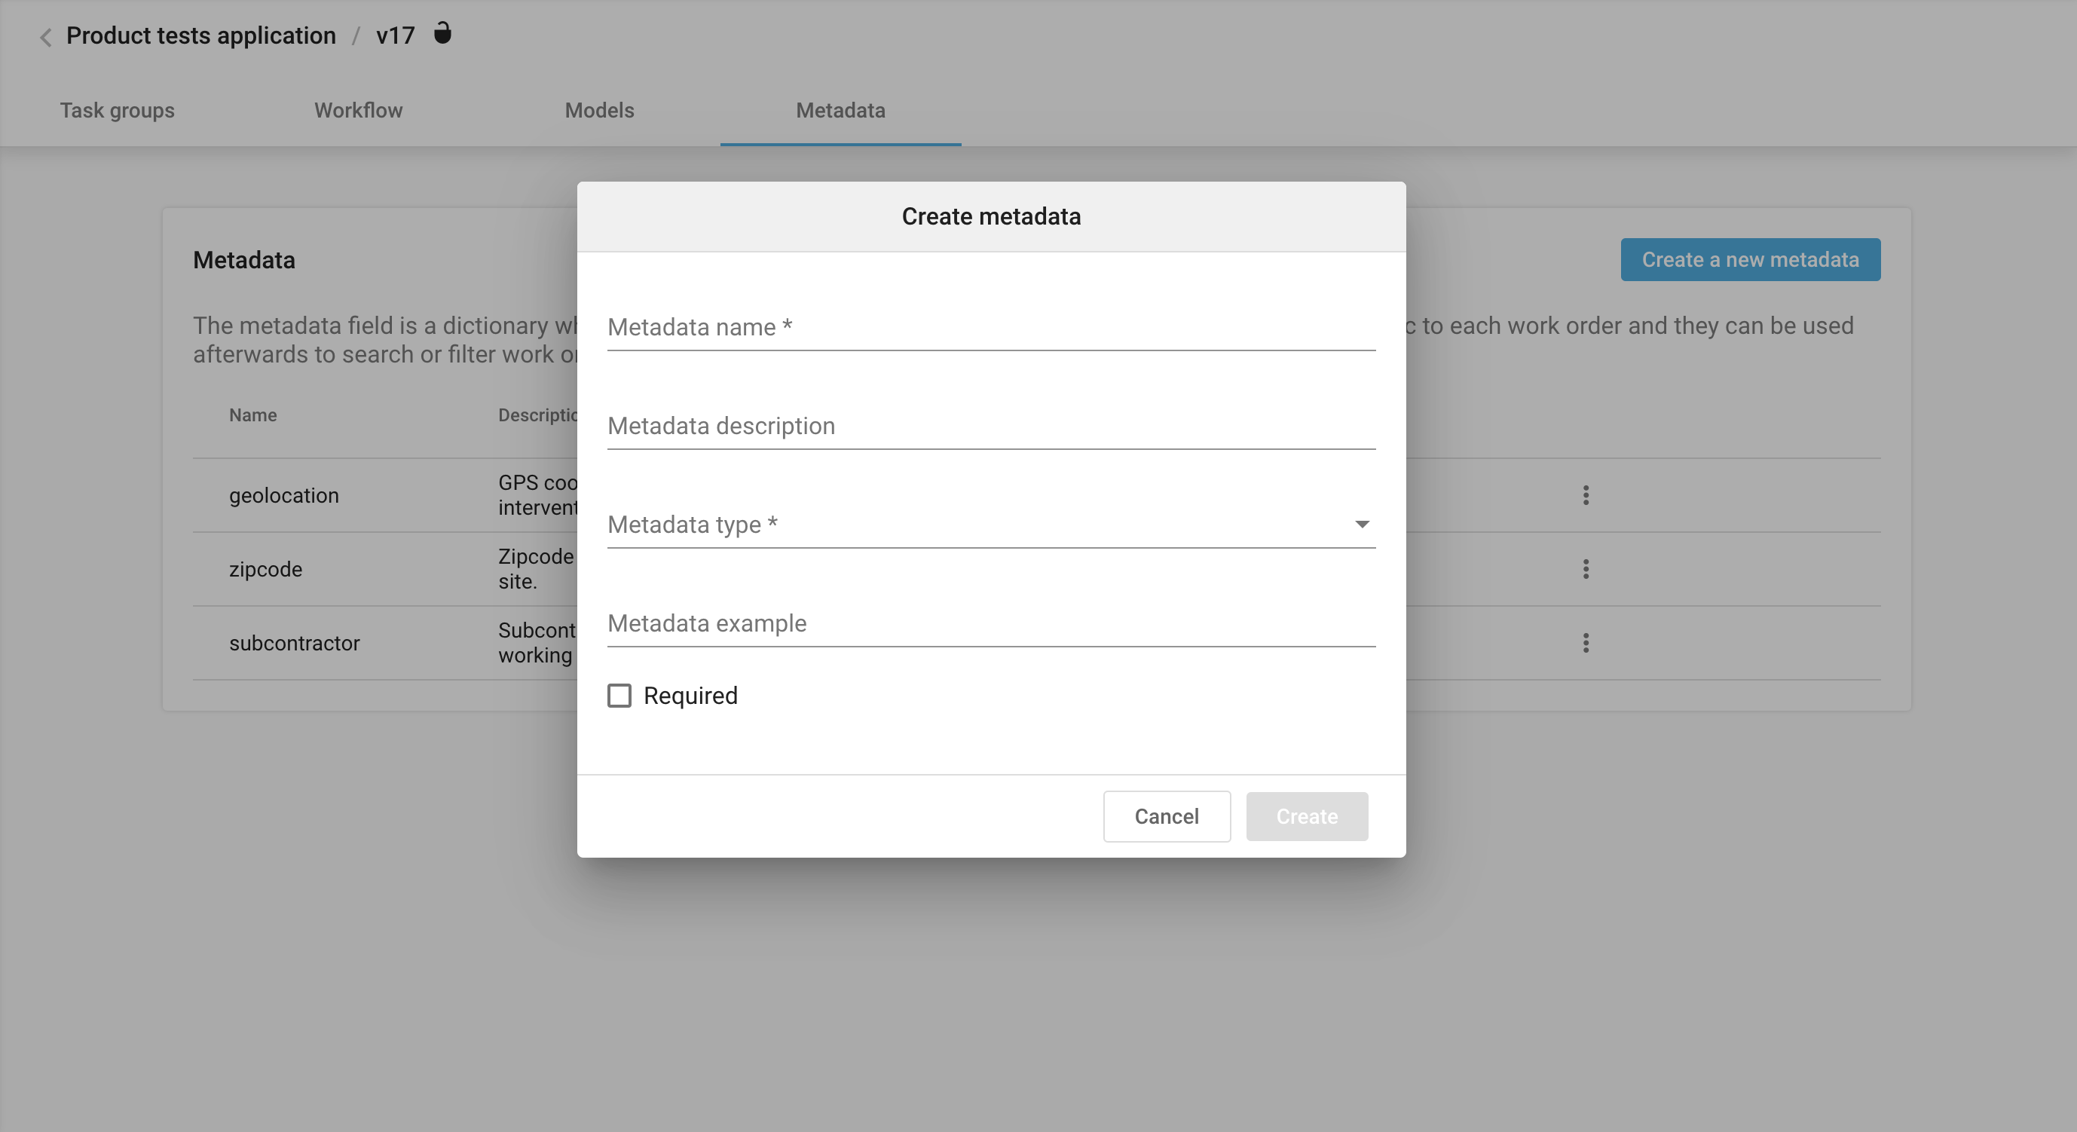Click the back chevron arrow icon
Screen dimensions: 2077x1132
point(46,37)
